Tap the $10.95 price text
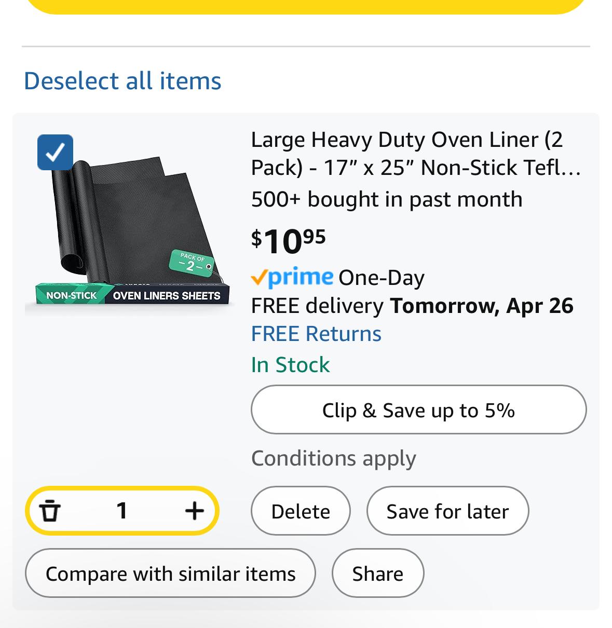612x628 pixels. 289,241
